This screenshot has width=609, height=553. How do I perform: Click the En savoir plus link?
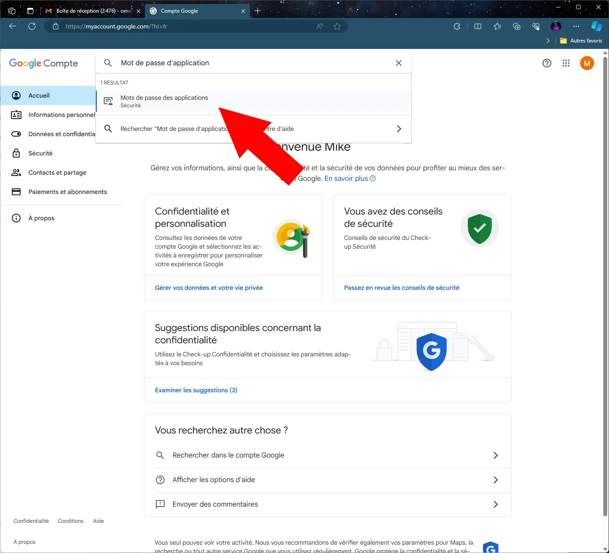[350, 179]
